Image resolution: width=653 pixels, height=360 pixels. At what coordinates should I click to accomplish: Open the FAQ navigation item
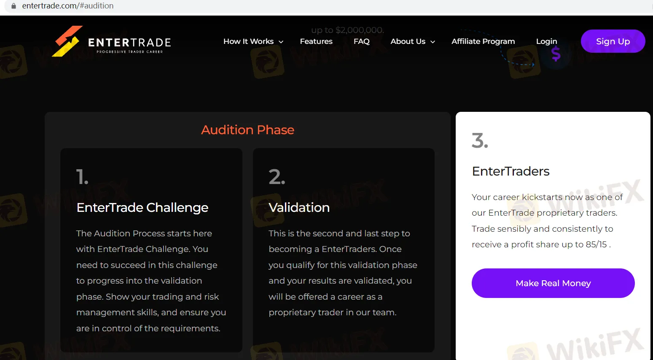pyautogui.click(x=361, y=41)
